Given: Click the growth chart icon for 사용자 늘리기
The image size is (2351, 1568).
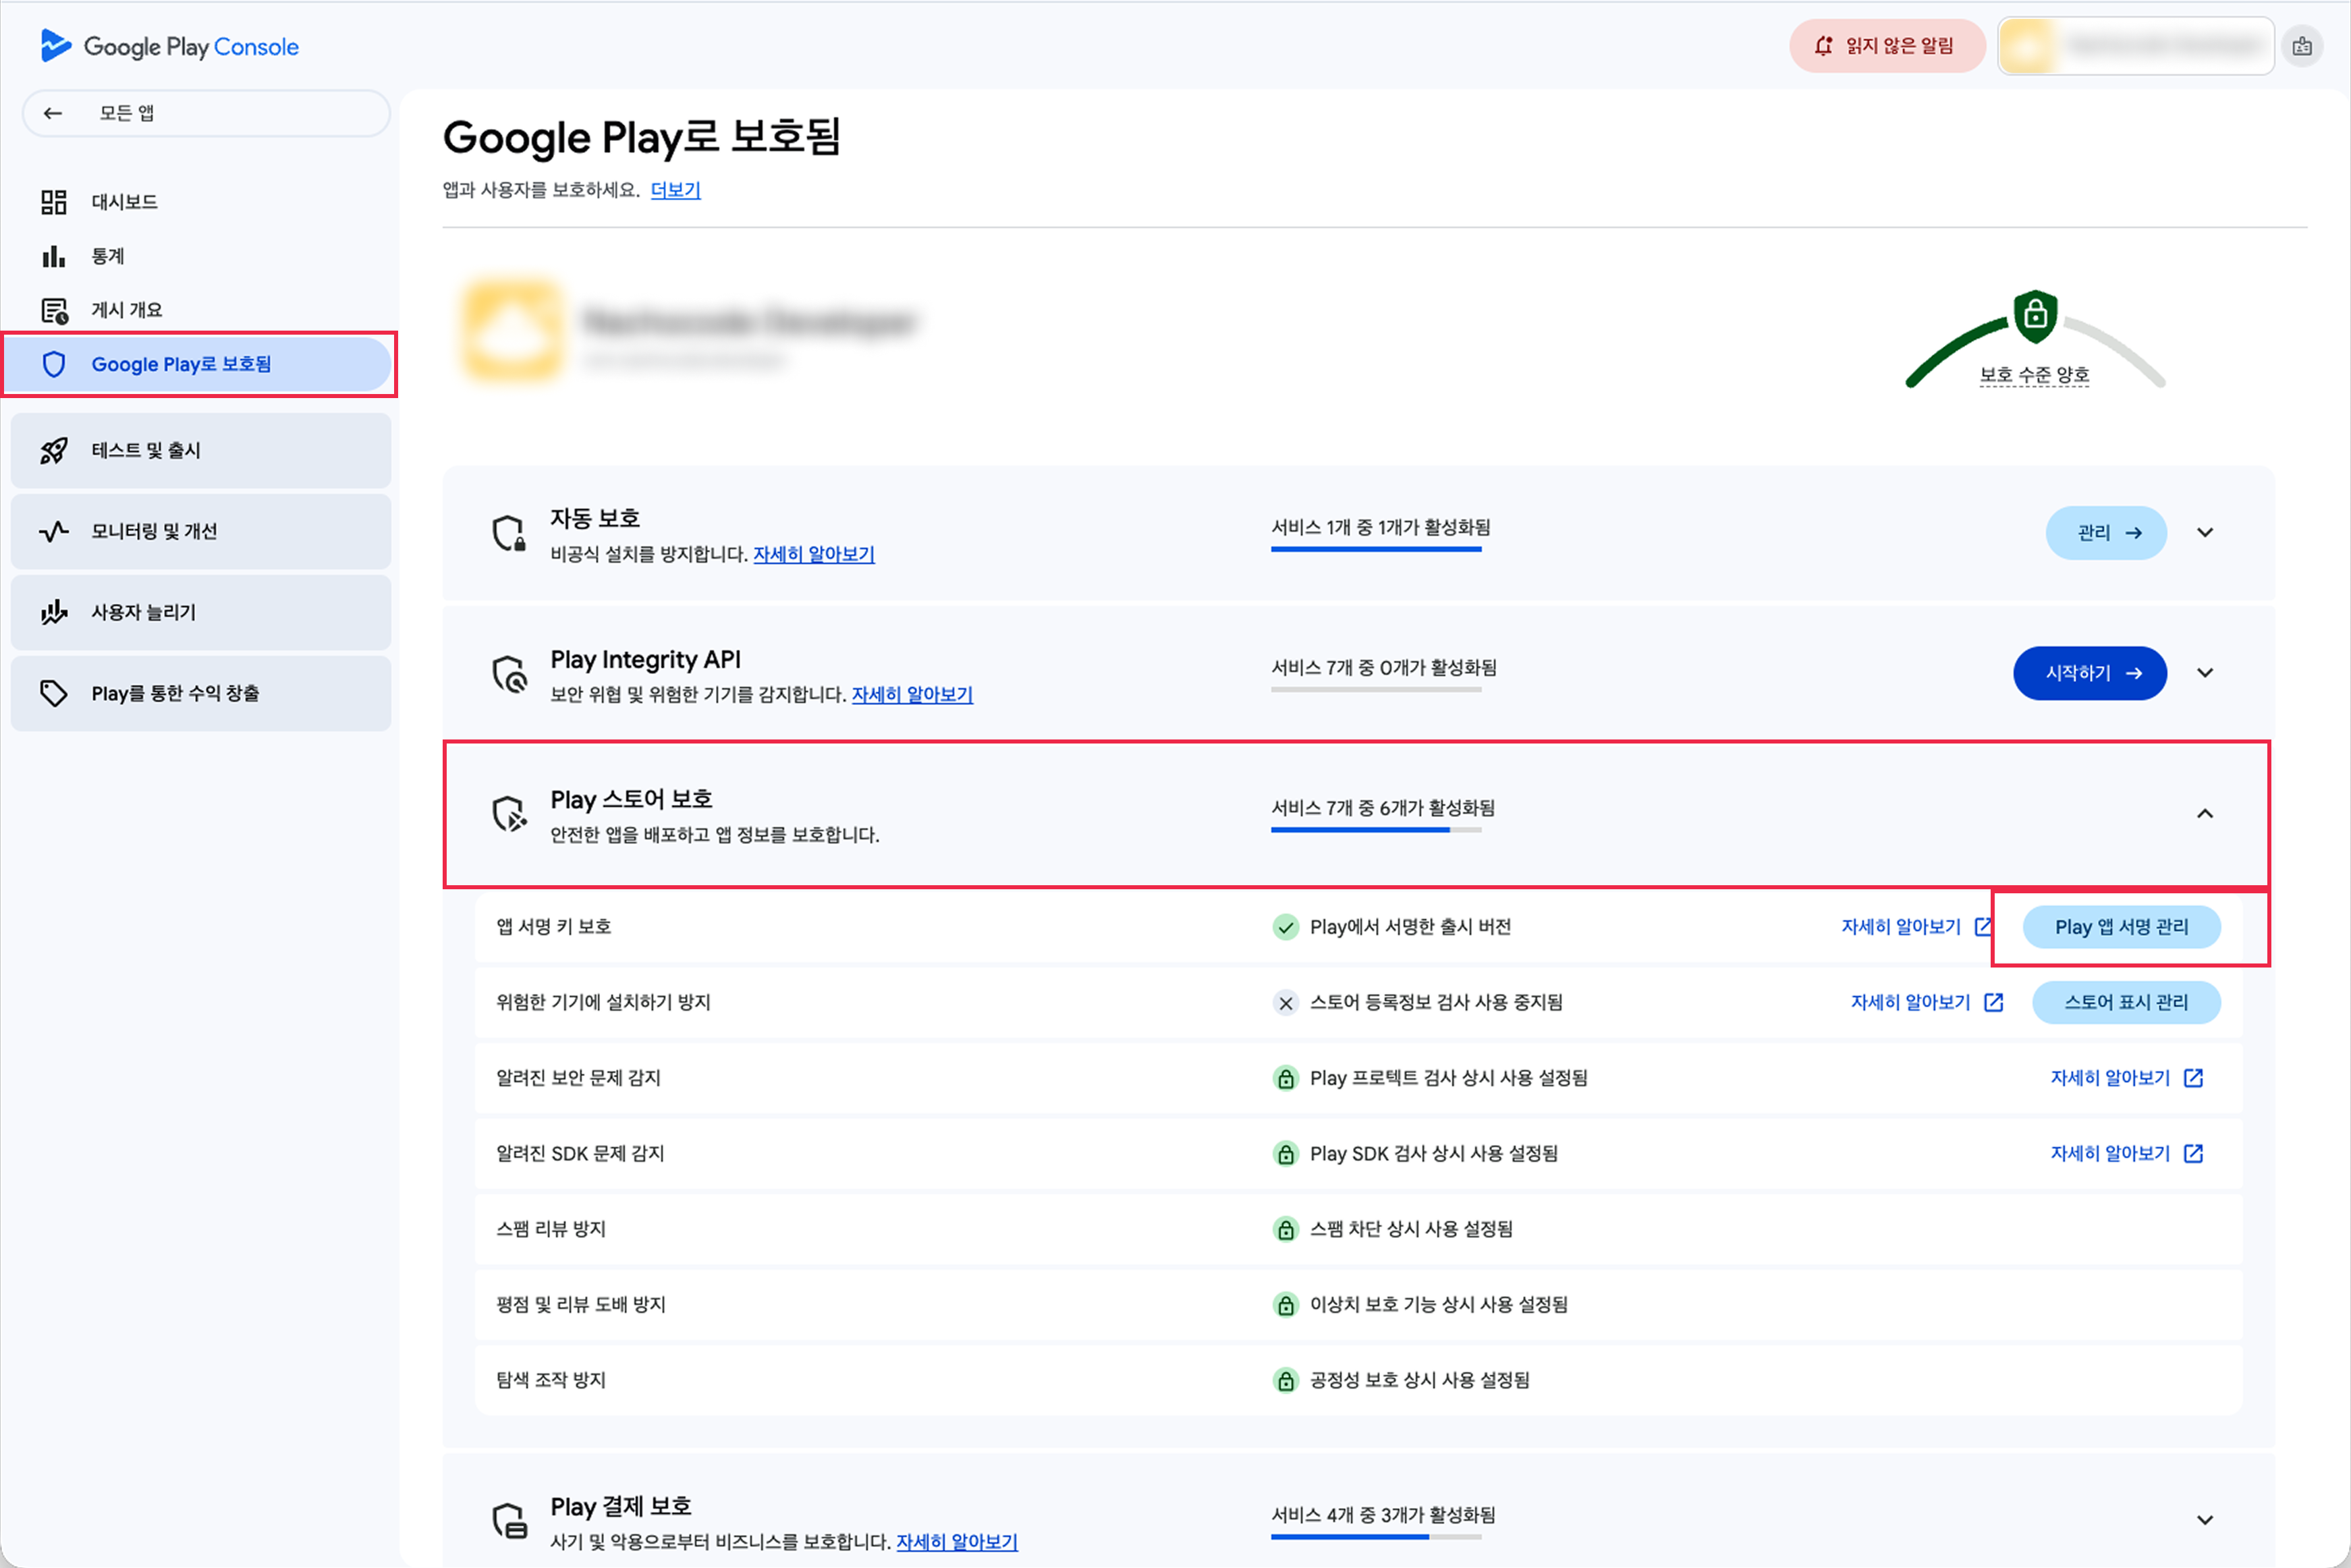Looking at the screenshot, I should point(54,612).
